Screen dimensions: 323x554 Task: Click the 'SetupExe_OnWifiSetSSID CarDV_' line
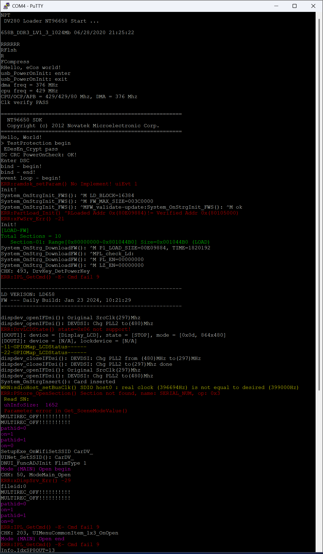pos(47,451)
